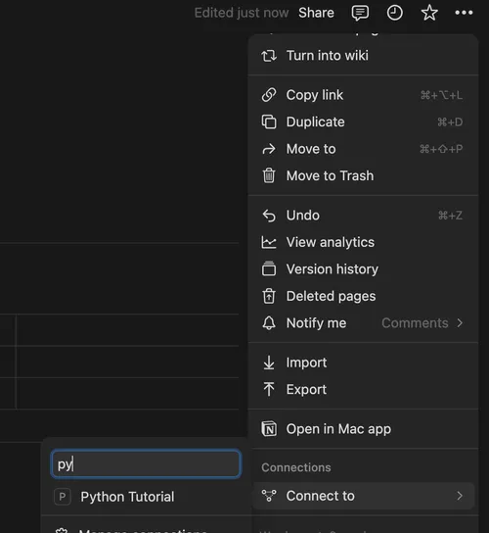Select Turn into wiki
The height and width of the screenshot is (533, 489).
point(363,56)
